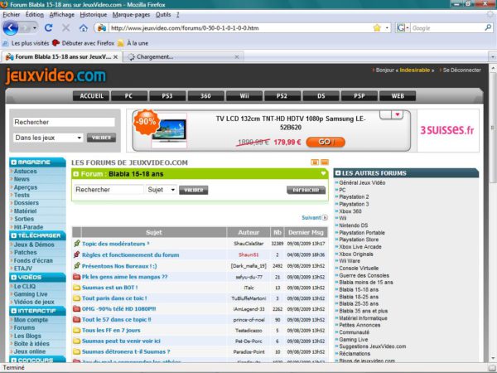Close the Forum Blabla tab
This screenshot has width=497, height=373.
click(x=116, y=57)
